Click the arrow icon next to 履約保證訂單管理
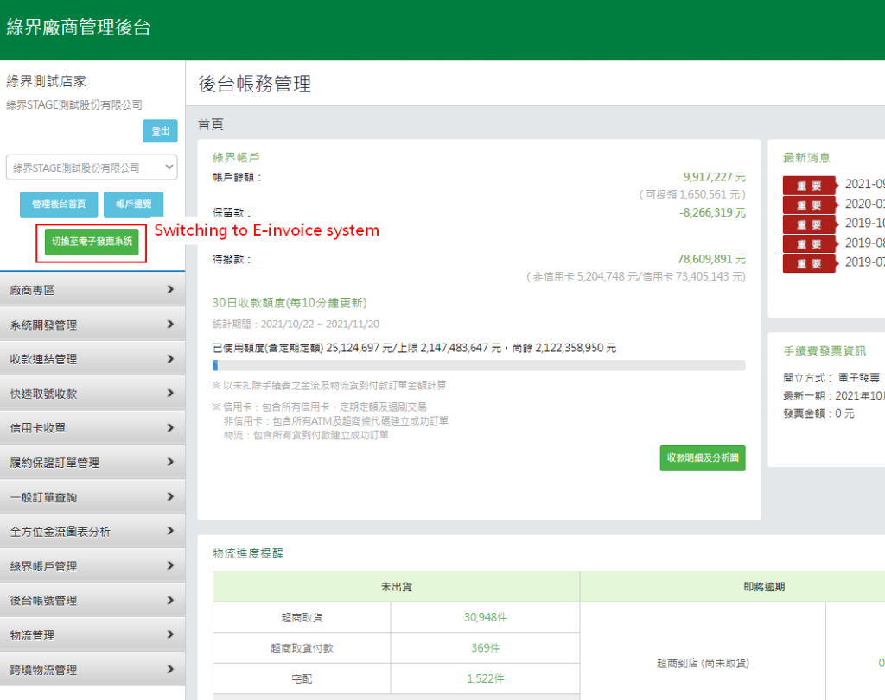 tap(172, 461)
